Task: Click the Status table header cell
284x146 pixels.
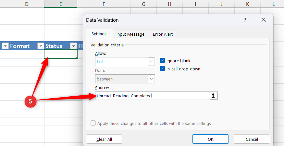Action: [x=61, y=46]
